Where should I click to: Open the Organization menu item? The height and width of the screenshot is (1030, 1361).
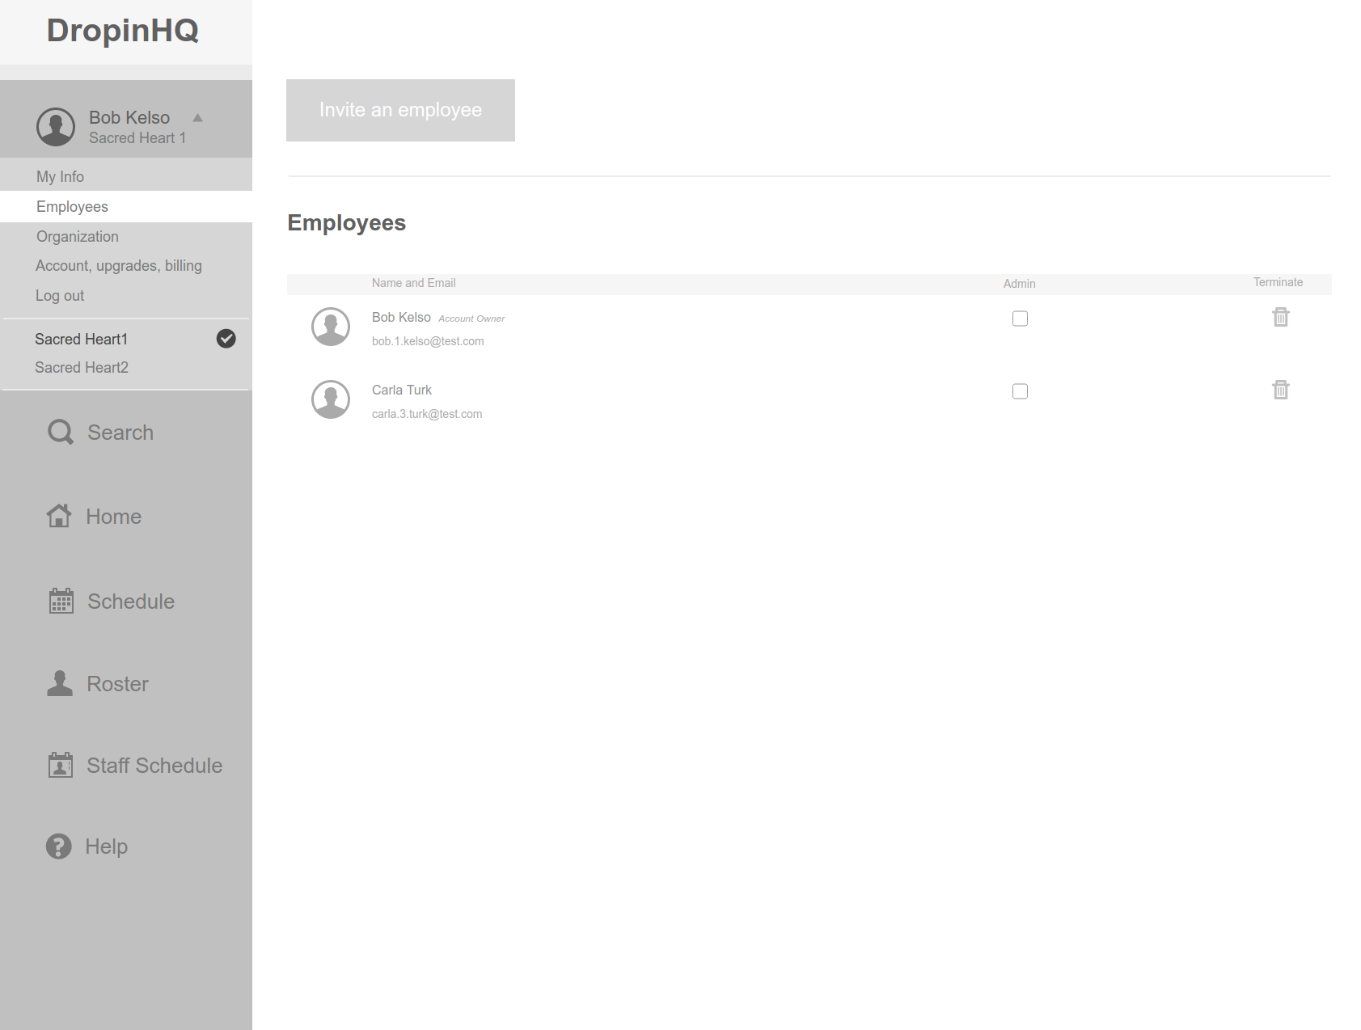pos(78,236)
